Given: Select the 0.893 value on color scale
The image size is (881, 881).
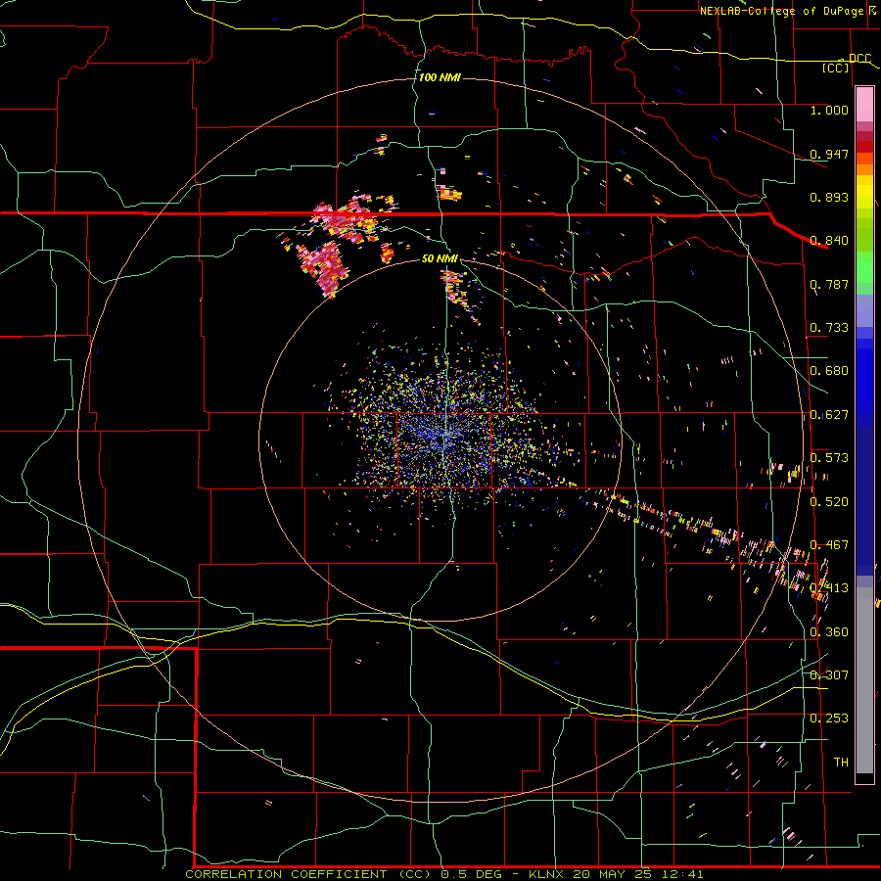Looking at the screenshot, I should tap(829, 197).
